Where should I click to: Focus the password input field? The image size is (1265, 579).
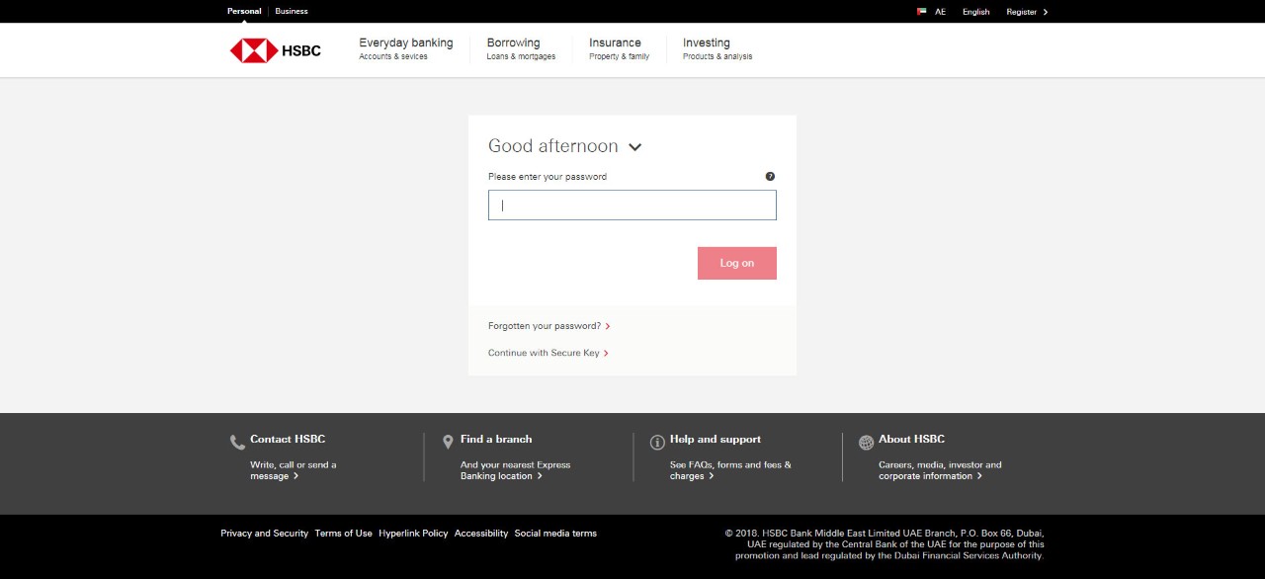coord(632,206)
